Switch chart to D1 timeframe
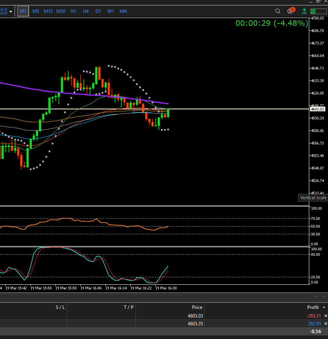Image resolution: width=328 pixels, height=339 pixels. [98, 11]
